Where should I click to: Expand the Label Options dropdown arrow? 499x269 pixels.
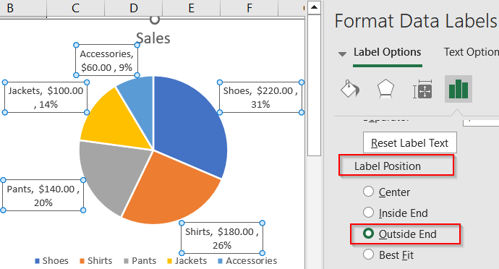(x=342, y=54)
